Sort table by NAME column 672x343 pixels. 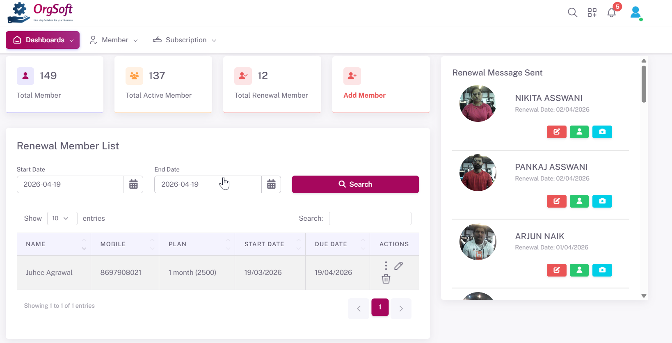pos(54,244)
